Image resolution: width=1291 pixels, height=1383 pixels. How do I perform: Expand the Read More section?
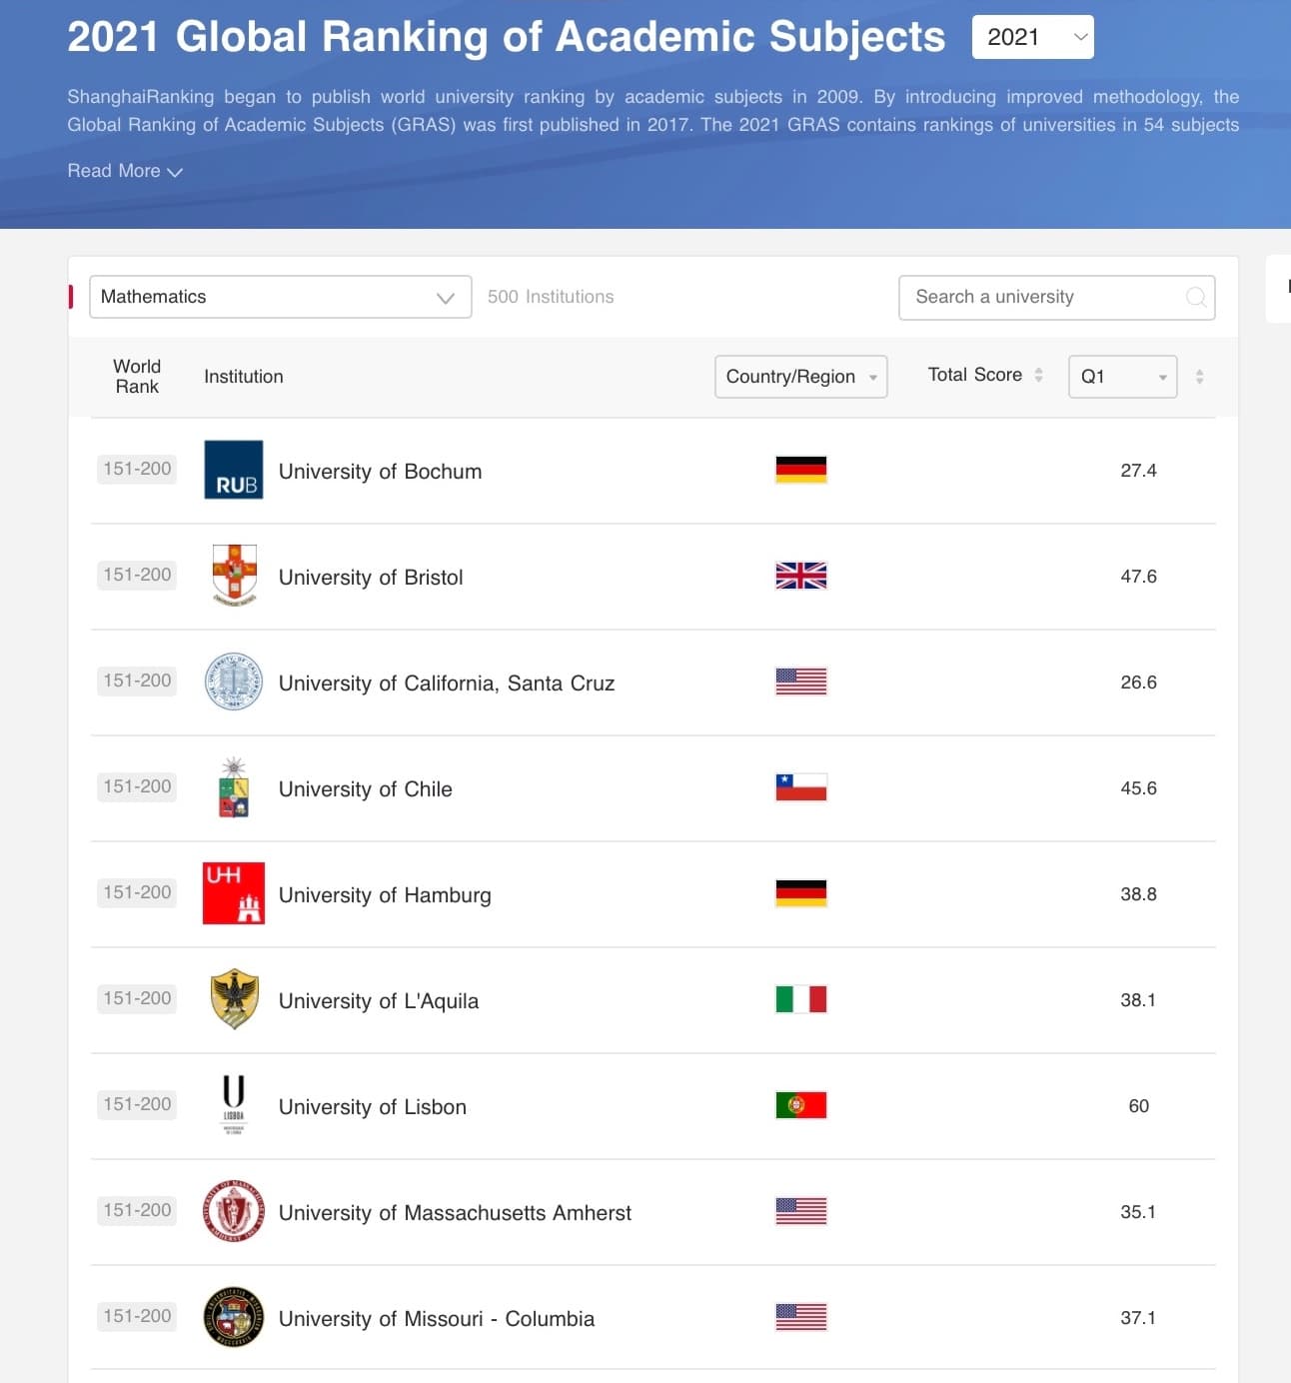(125, 171)
